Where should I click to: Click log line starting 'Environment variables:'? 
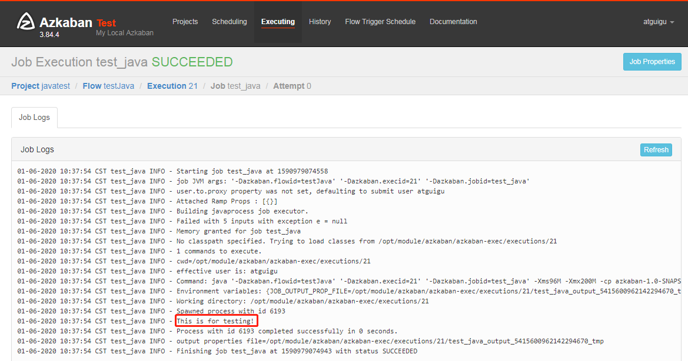tap(349, 292)
